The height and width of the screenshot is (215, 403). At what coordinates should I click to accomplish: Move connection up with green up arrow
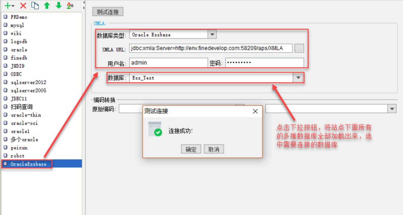point(47,5)
